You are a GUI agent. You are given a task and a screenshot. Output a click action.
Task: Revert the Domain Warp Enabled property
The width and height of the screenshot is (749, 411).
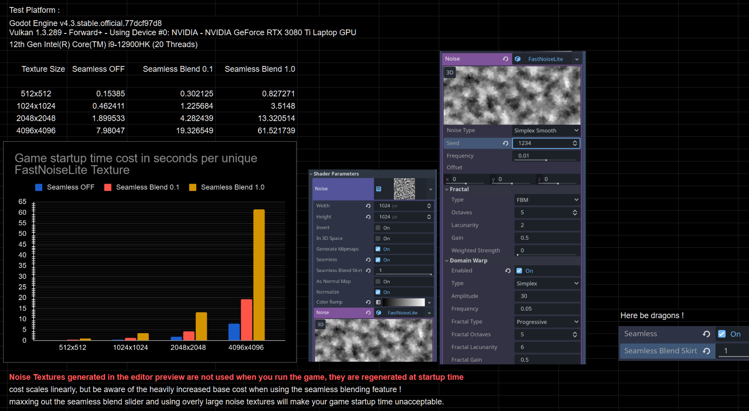tap(507, 271)
